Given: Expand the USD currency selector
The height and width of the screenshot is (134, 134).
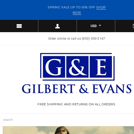Looking at the screenshot, I should 96,26.
